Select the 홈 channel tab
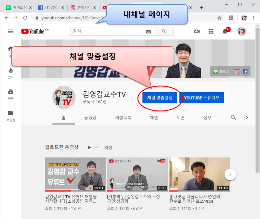This screenshot has height=219, width=260. click(x=63, y=118)
